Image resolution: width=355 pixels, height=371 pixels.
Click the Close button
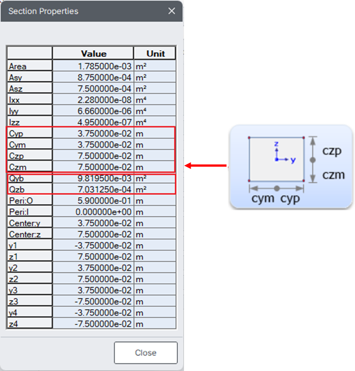point(145,353)
